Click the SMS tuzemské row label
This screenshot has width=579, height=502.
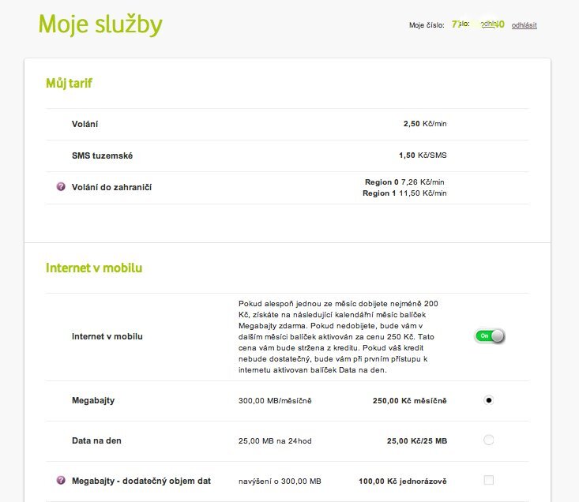coord(102,155)
